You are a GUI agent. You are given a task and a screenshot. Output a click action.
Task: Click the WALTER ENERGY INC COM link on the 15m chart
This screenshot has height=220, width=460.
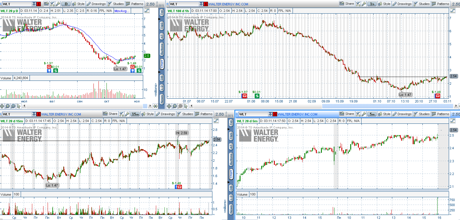[x=61, y=114]
